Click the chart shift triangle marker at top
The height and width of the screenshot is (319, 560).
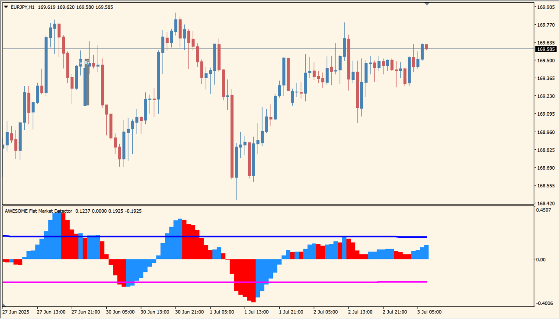point(427,4)
